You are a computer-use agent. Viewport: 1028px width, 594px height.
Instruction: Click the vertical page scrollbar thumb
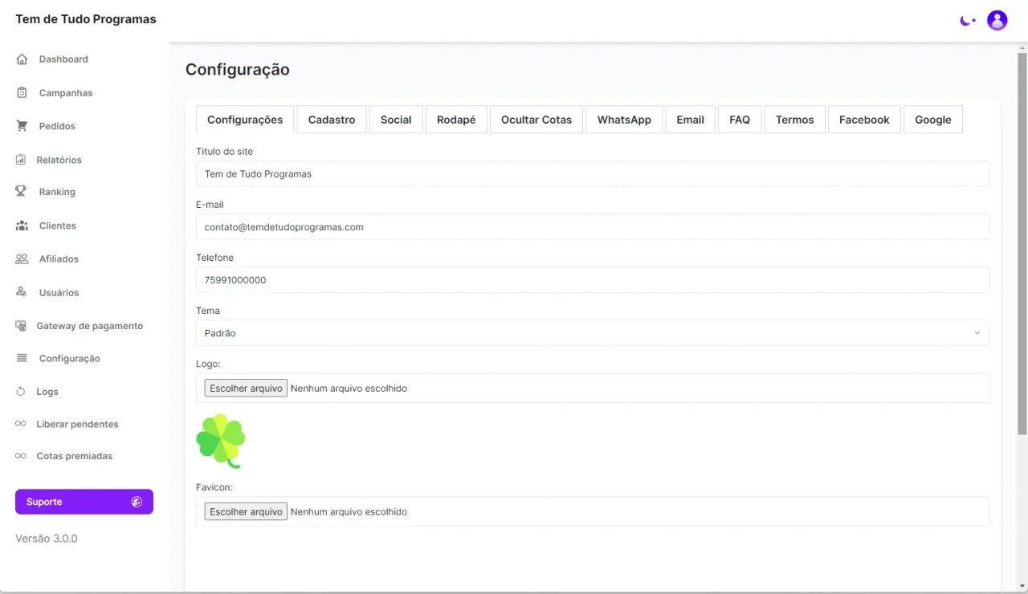1022,244
